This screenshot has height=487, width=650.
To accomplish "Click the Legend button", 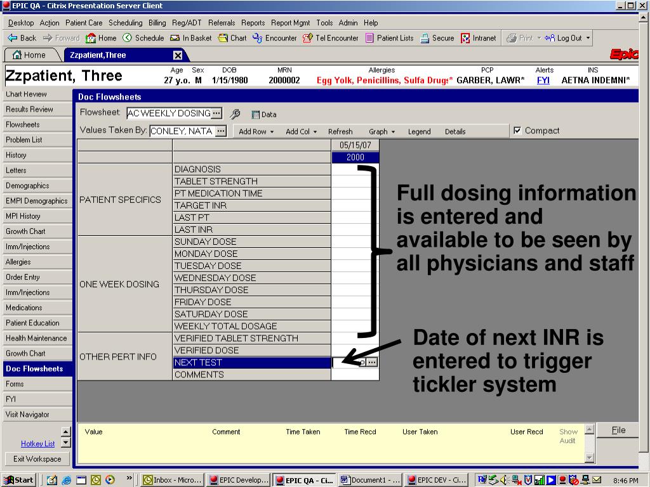I will [419, 132].
